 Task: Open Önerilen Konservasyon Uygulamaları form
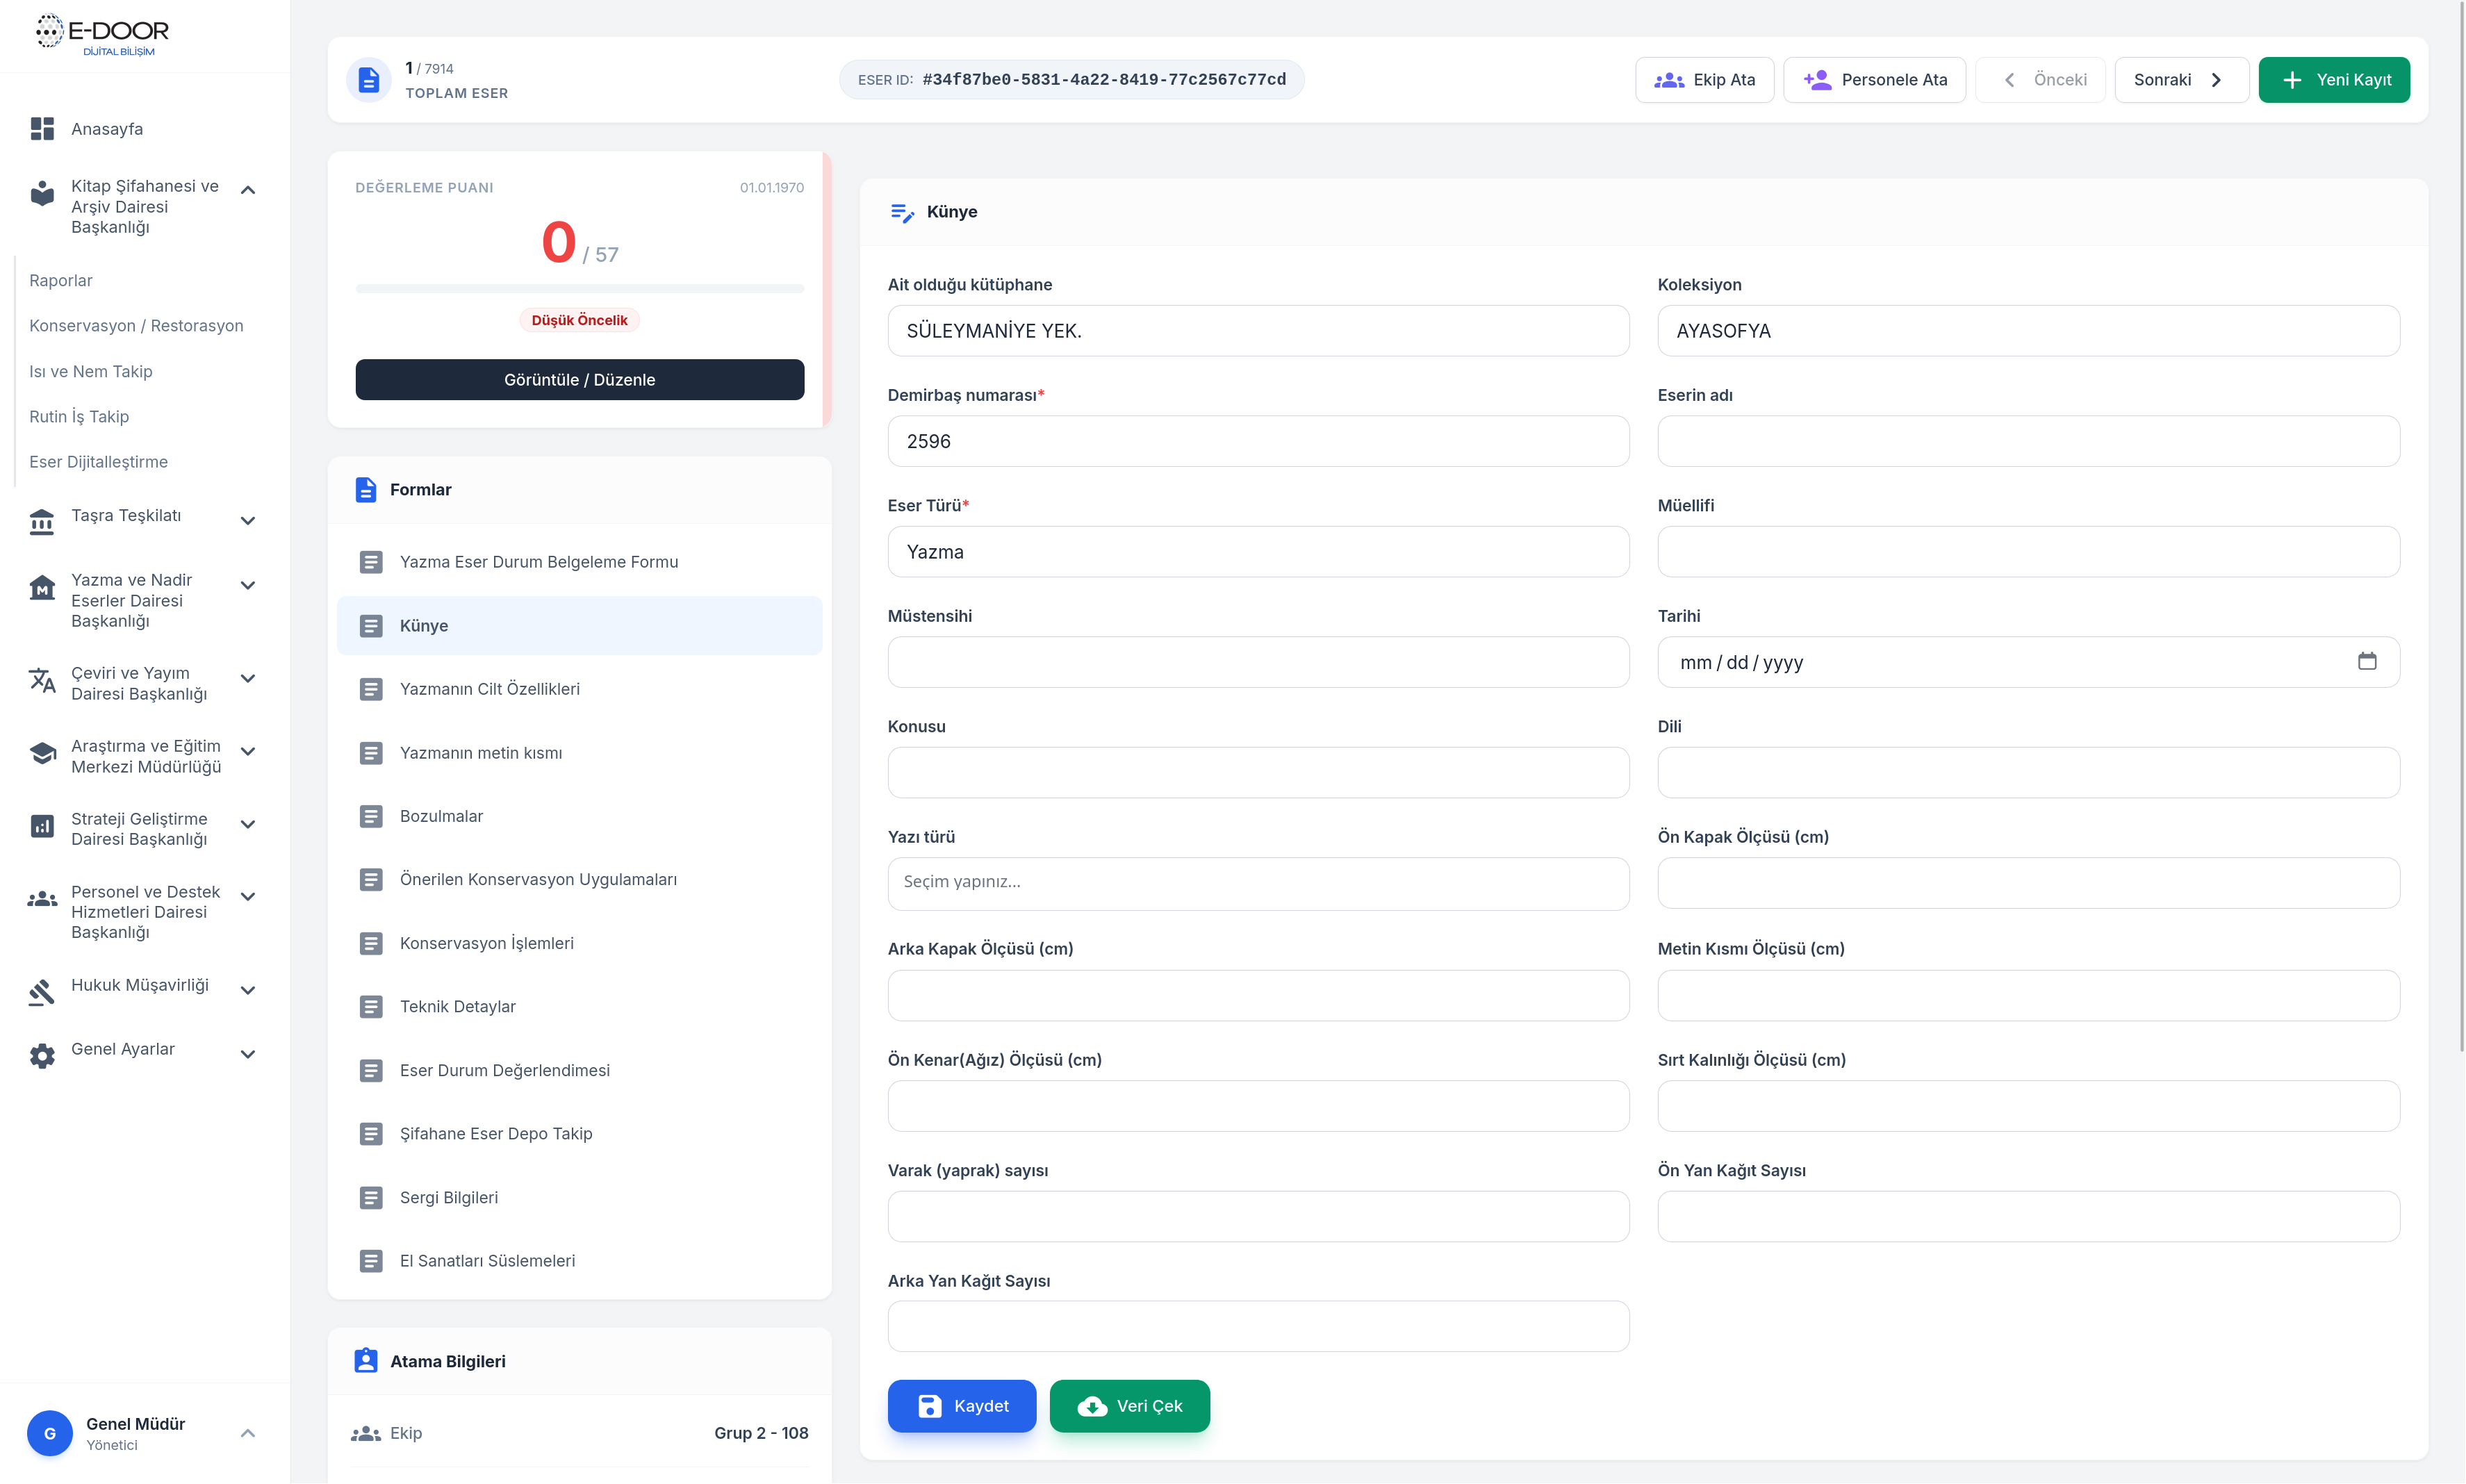pos(579,880)
